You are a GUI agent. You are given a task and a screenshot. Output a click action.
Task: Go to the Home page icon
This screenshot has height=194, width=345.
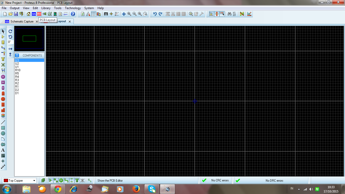tap(28, 14)
